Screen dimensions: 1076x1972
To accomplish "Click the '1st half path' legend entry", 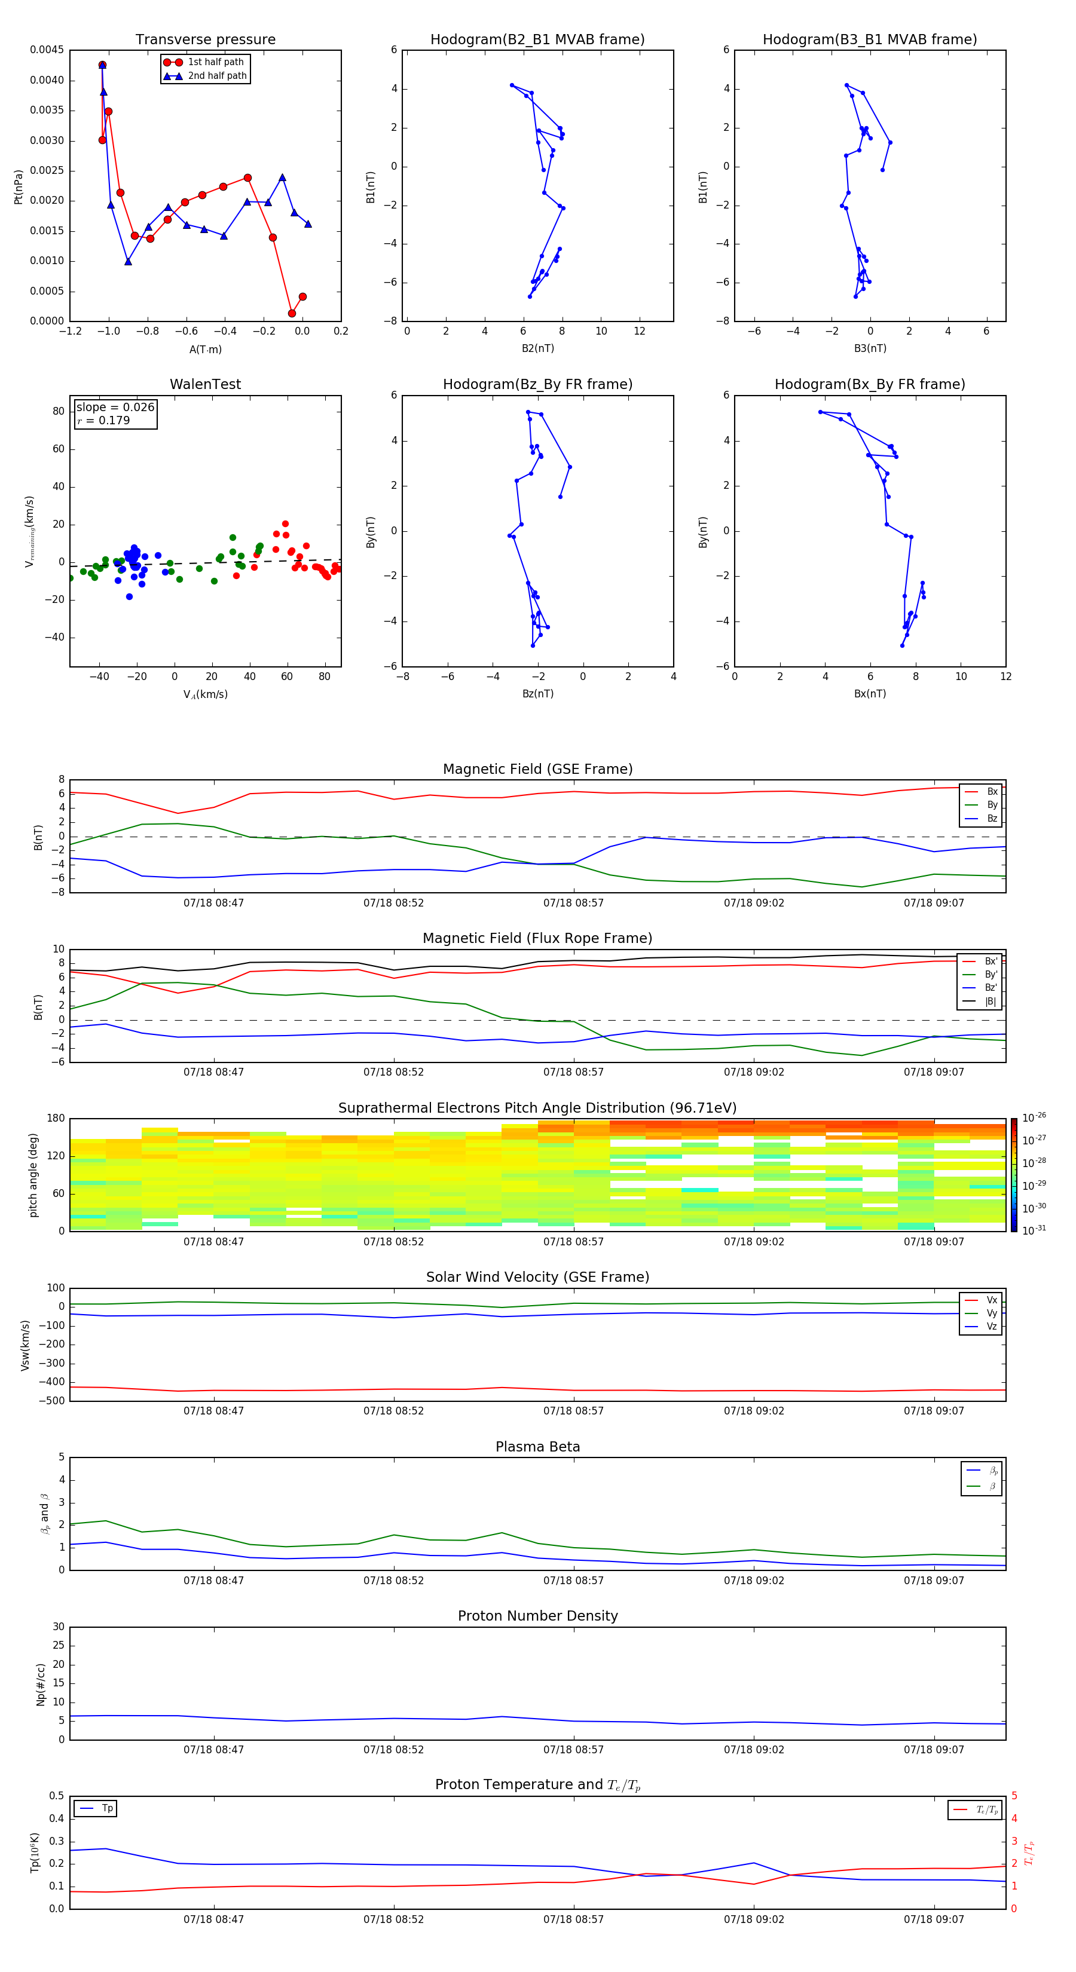I will pos(204,62).
